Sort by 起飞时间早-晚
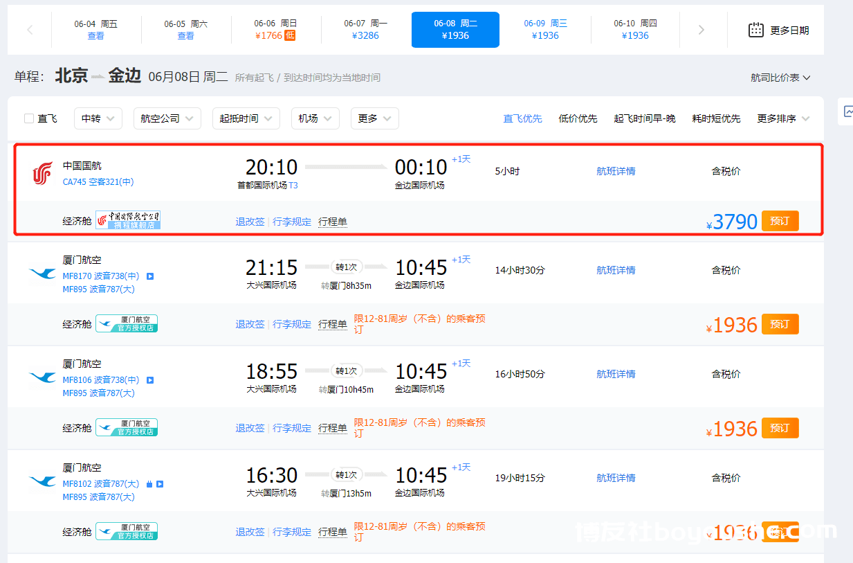853x563 pixels. 645,118
